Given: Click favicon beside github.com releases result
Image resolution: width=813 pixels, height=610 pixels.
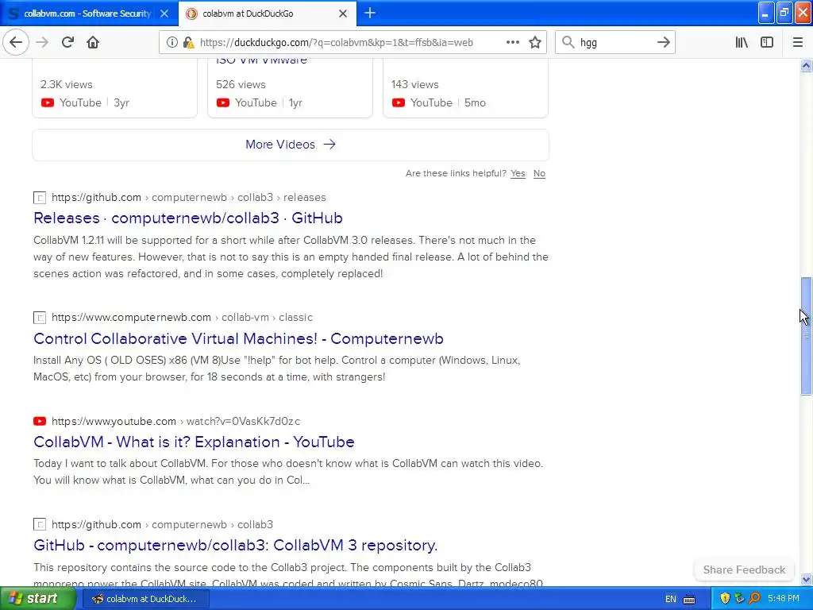Looking at the screenshot, I should pyautogui.click(x=40, y=198).
